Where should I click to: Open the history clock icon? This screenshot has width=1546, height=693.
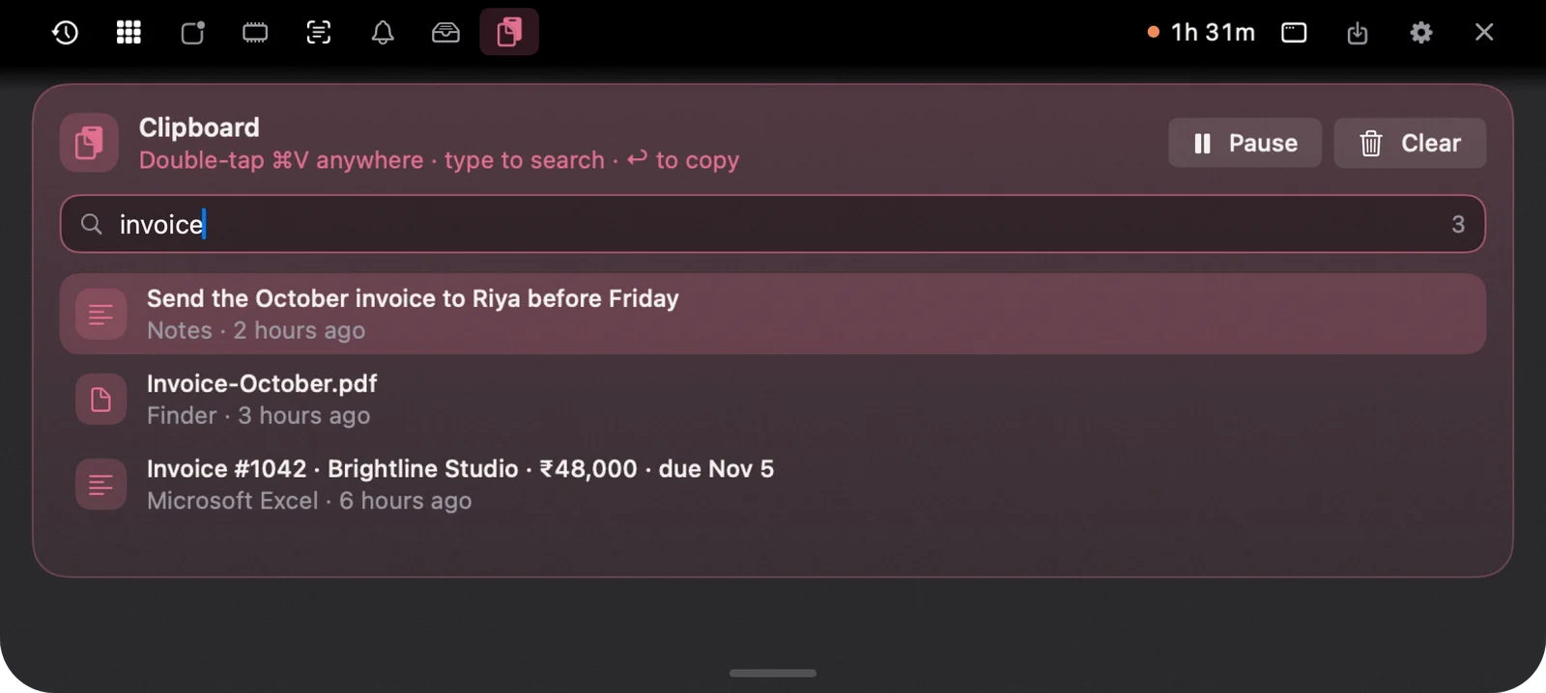coord(65,33)
